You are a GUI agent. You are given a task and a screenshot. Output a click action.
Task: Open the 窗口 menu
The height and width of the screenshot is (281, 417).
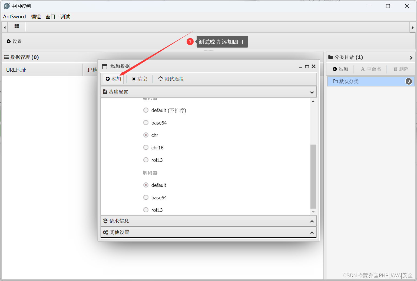50,16
